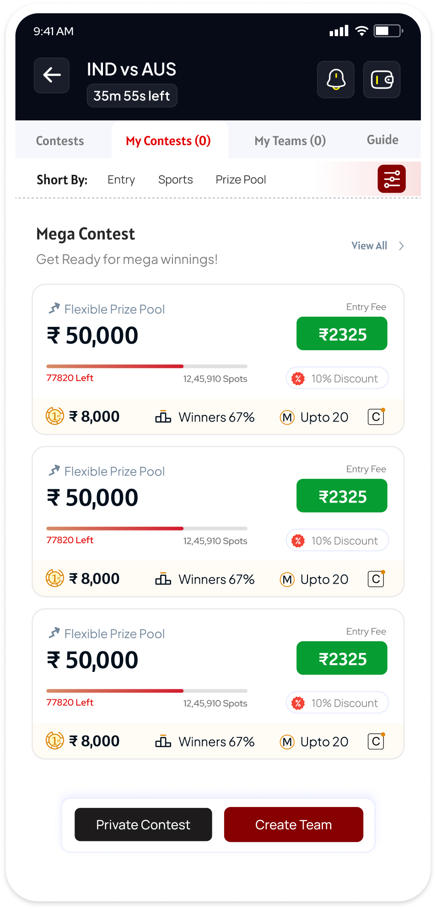Switch to My Teams (0) tab
436x909 pixels.
click(290, 141)
